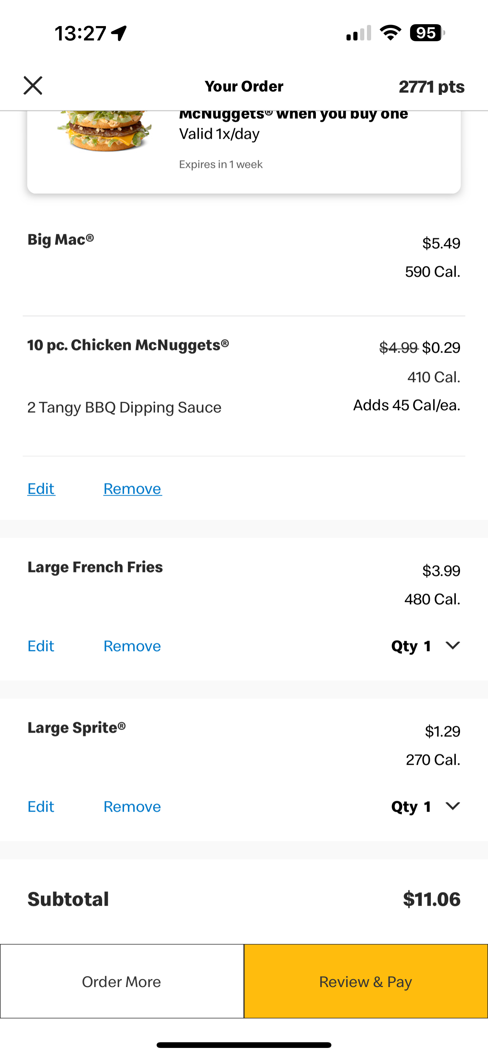Edit the Big Mac and McNuggets deal
The height and width of the screenshot is (1057, 488).
[x=41, y=488]
